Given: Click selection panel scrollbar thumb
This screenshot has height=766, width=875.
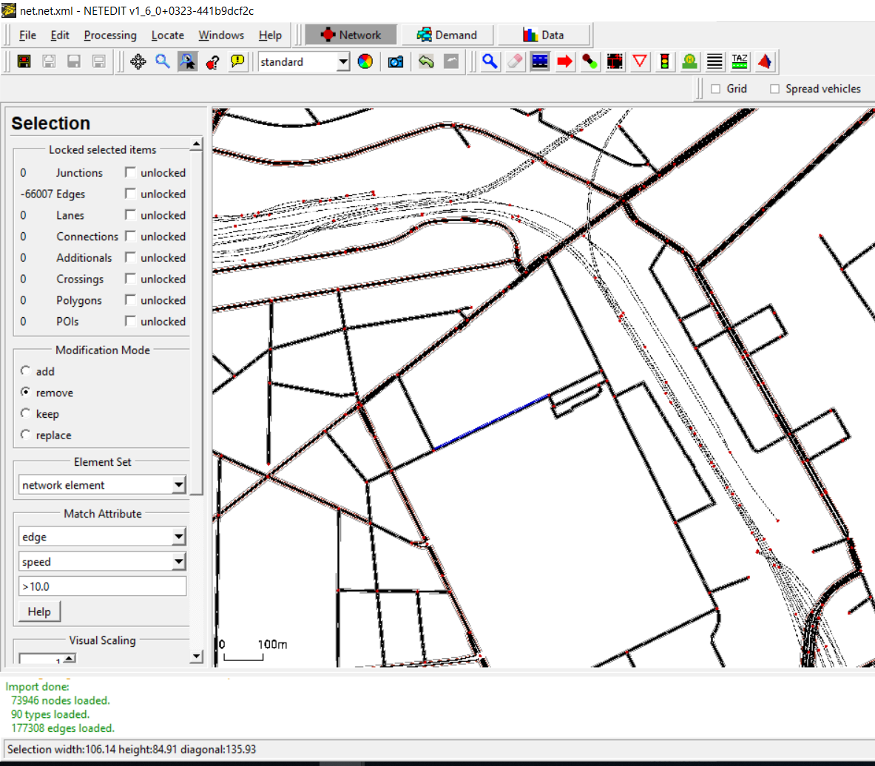Looking at the screenshot, I should [x=196, y=322].
